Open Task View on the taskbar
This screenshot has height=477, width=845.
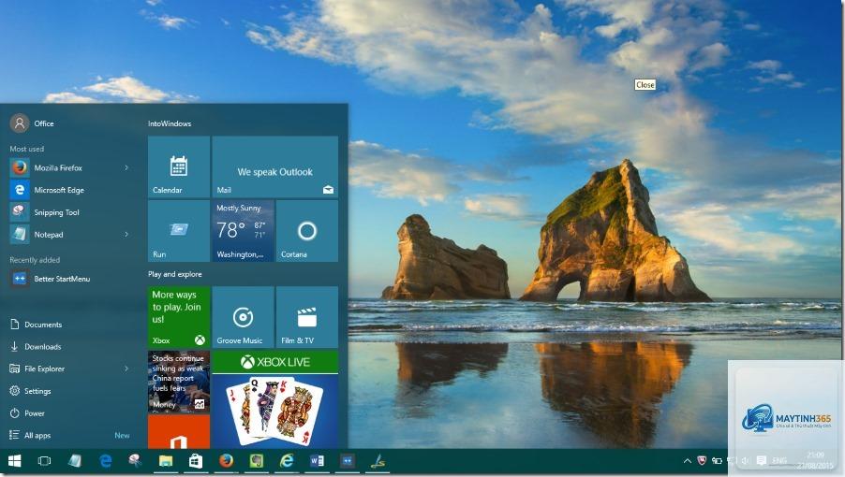[44, 461]
